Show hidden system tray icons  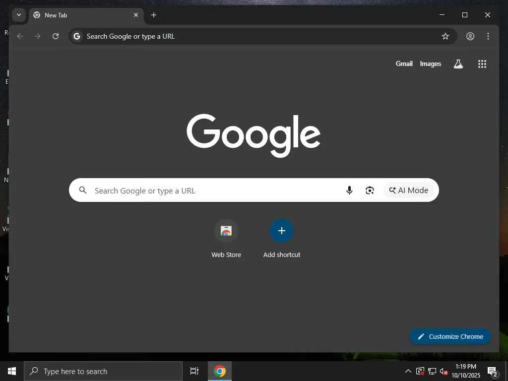(408, 371)
